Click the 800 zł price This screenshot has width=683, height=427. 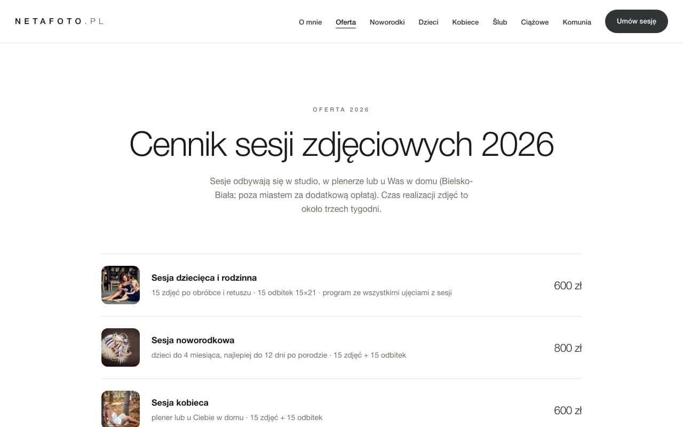568,348
